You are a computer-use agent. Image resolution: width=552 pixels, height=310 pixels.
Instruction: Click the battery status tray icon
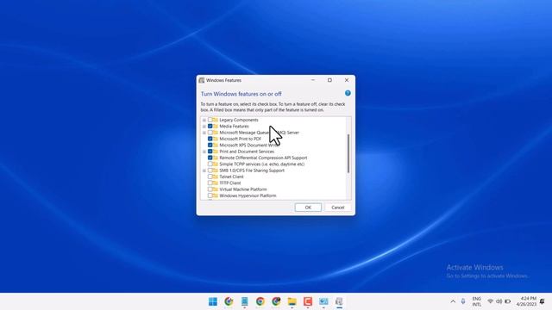click(508, 301)
